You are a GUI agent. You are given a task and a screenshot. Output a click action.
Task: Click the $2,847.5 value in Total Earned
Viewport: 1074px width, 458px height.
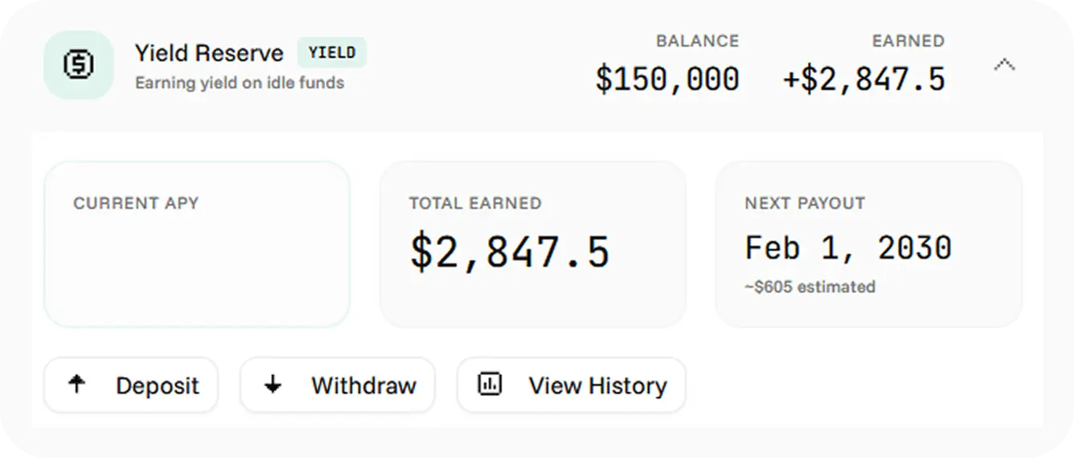coord(510,251)
